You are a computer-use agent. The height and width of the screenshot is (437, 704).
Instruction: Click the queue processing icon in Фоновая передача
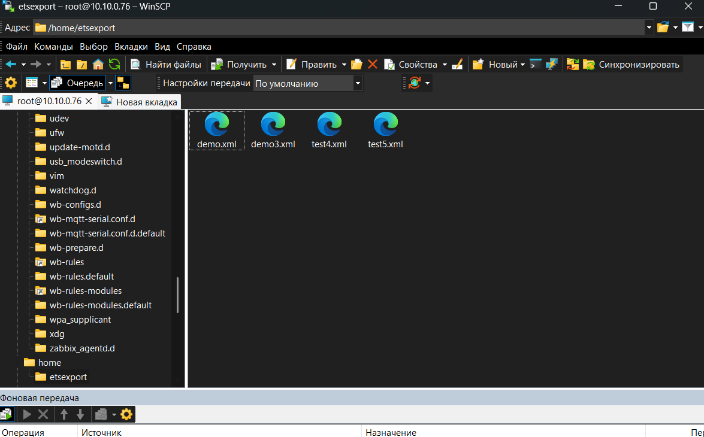tap(7, 414)
